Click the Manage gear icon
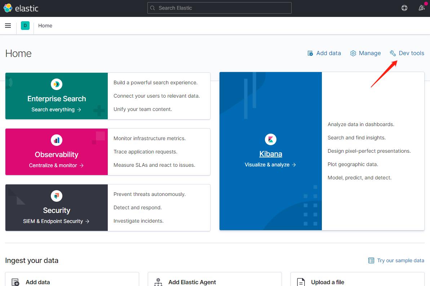Viewport: 430px width, 286px height. point(353,53)
